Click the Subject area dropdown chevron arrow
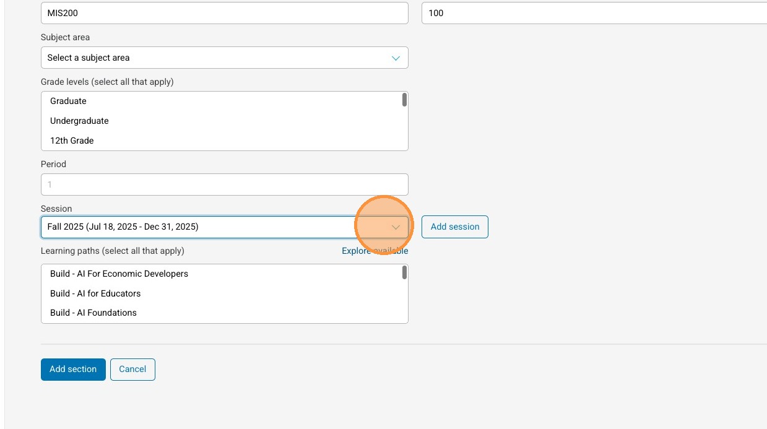The image size is (767, 429). pyautogui.click(x=396, y=58)
